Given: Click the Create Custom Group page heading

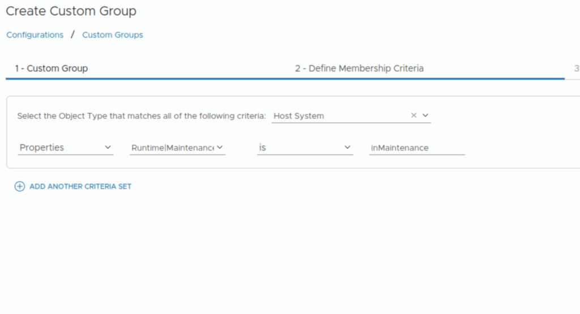Looking at the screenshot, I should click(x=71, y=11).
